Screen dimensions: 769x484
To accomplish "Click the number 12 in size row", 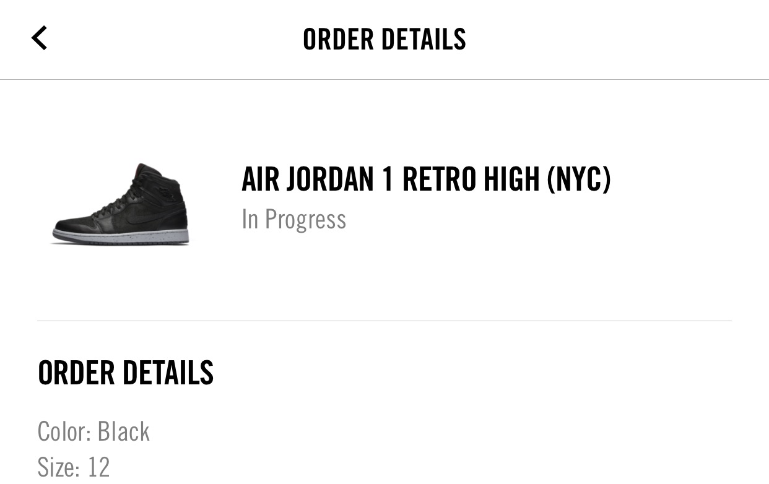I will [98, 467].
